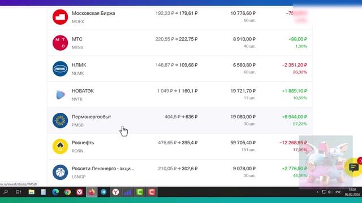362x203 pixels.
Task: Open the Московская Биржа stock name
Action: (x=93, y=13)
